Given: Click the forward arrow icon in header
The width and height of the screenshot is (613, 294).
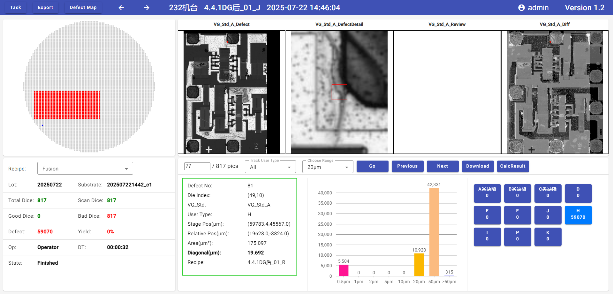Looking at the screenshot, I should point(147,8).
